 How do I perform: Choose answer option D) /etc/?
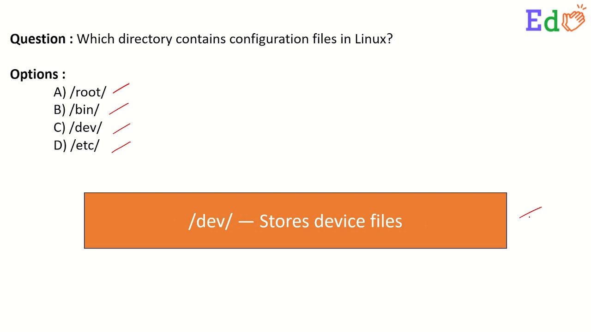point(77,145)
